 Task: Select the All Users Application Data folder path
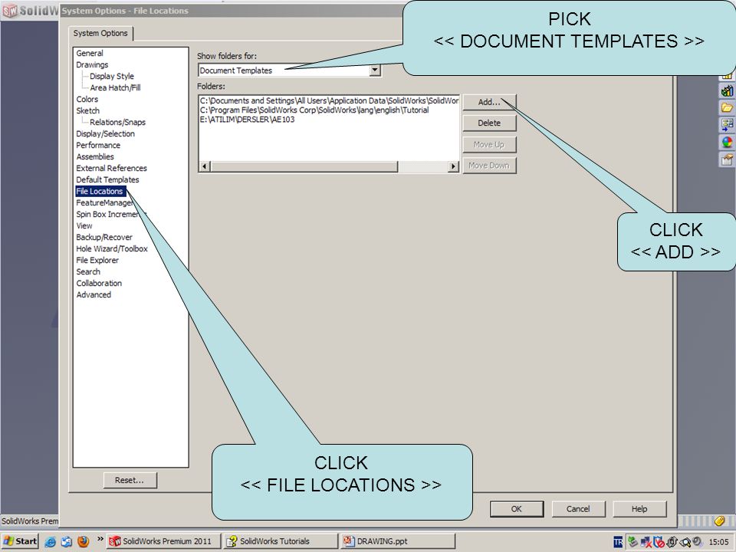(329, 100)
